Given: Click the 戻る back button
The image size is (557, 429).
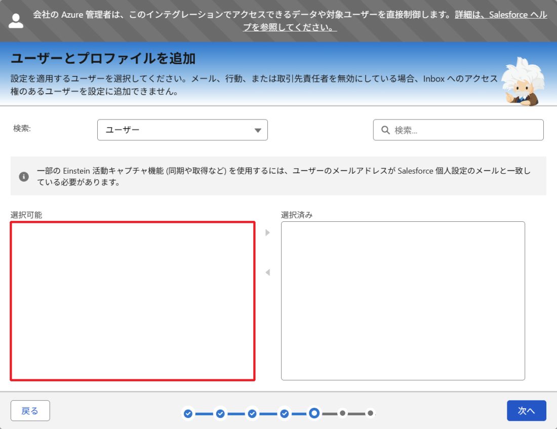Looking at the screenshot, I should point(30,411).
